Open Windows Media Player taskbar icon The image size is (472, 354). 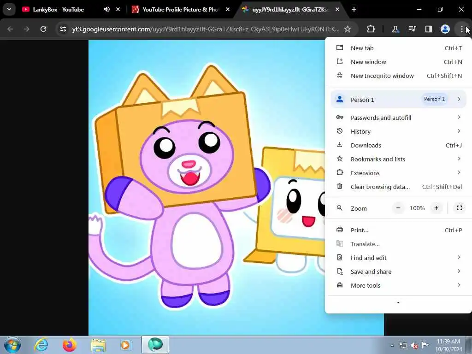click(x=126, y=345)
